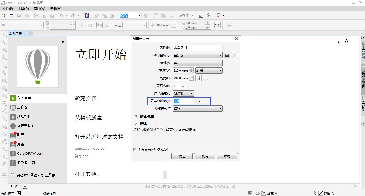Close the 创建新文档 dialog
This screenshot has height=196, width=365.
236,39
